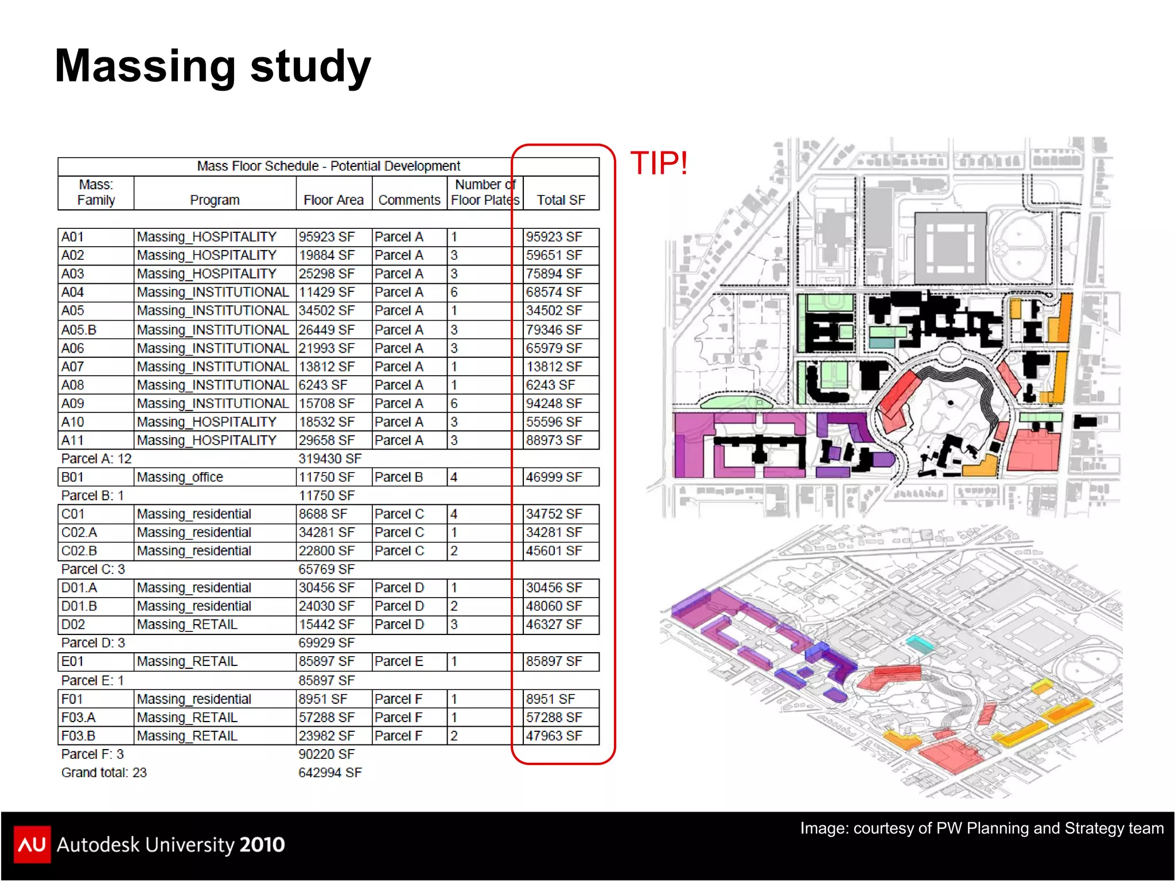1175x881 pixels.
Task: Click the Parcel A: 12 subtotal label
Action: click(96, 459)
